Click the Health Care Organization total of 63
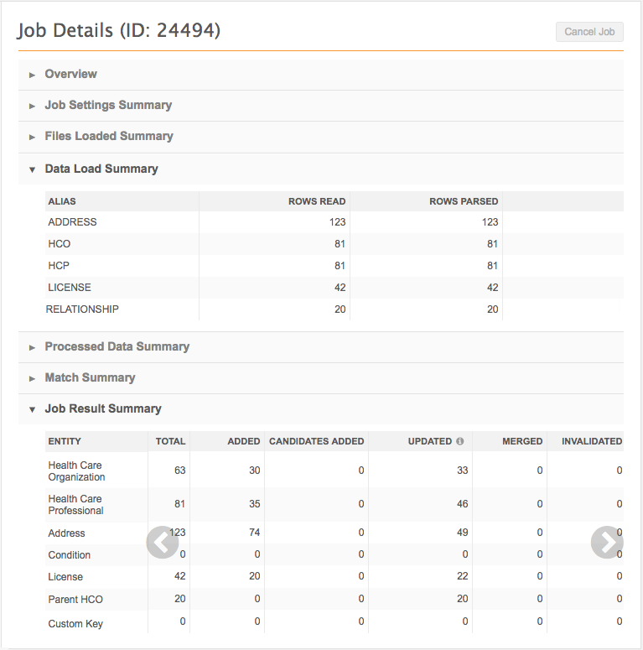The width and height of the screenshot is (643, 650). (179, 471)
